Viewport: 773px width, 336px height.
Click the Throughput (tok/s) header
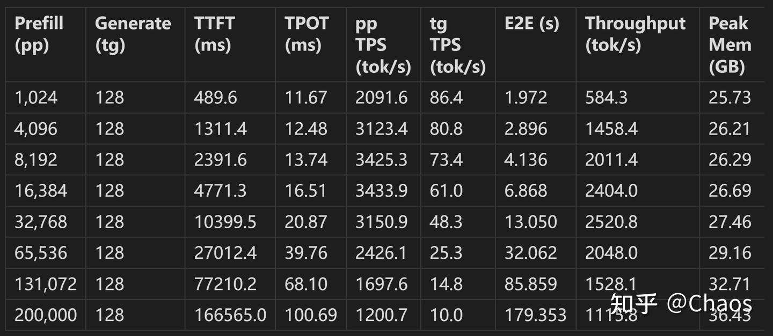click(x=636, y=34)
